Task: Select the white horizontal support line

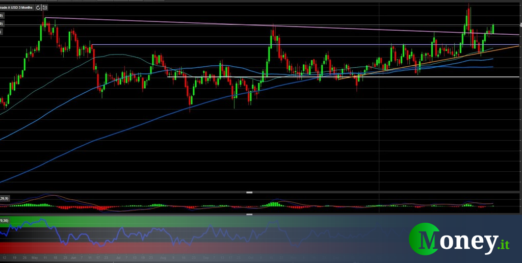Action: 343,77
